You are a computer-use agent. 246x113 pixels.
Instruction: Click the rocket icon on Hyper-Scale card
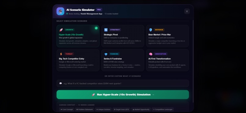point(61,30)
